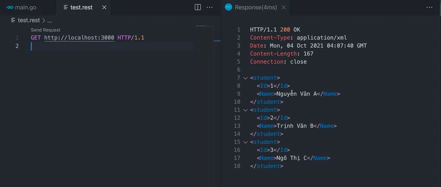Click line number 6 in the response gutter
This screenshot has height=187, width=441.
(x=239, y=70)
